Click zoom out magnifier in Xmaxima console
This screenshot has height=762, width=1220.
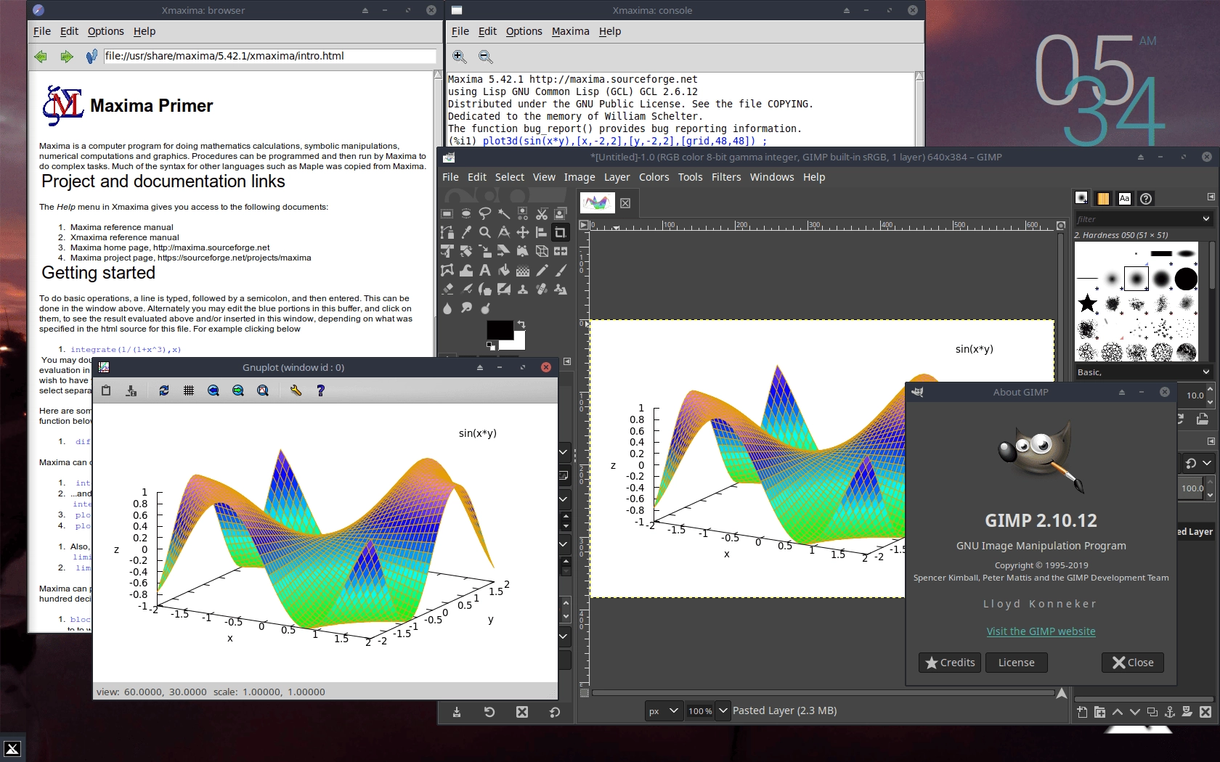[486, 57]
